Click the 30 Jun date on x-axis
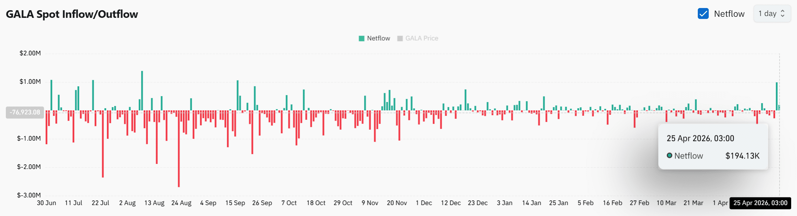This screenshot has height=216, width=797. (46, 203)
